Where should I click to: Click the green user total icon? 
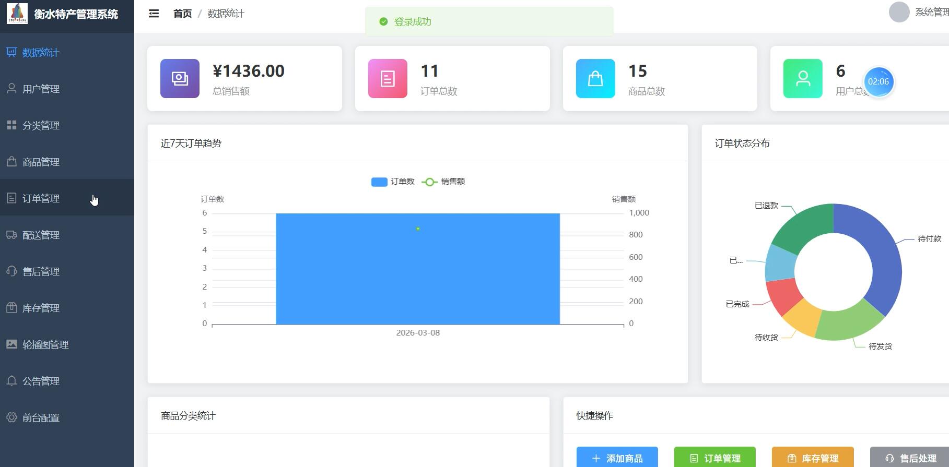coord(803,78)
